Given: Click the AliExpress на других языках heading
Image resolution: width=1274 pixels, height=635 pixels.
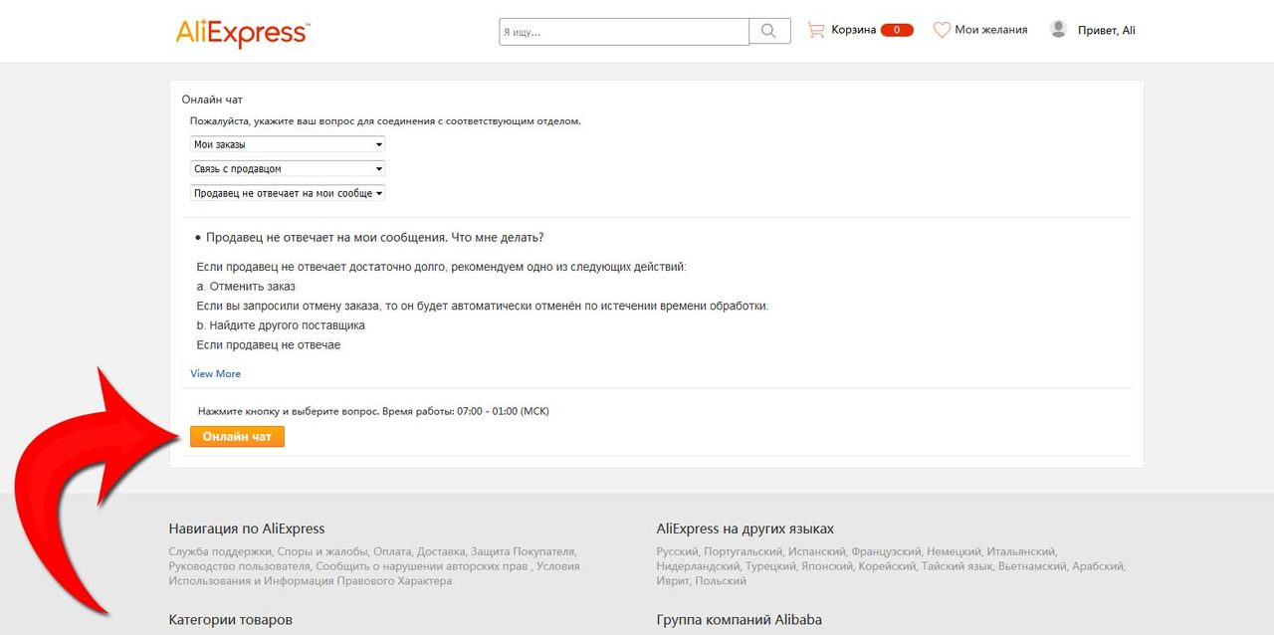Looking at the screenshot, I should 745,529.
